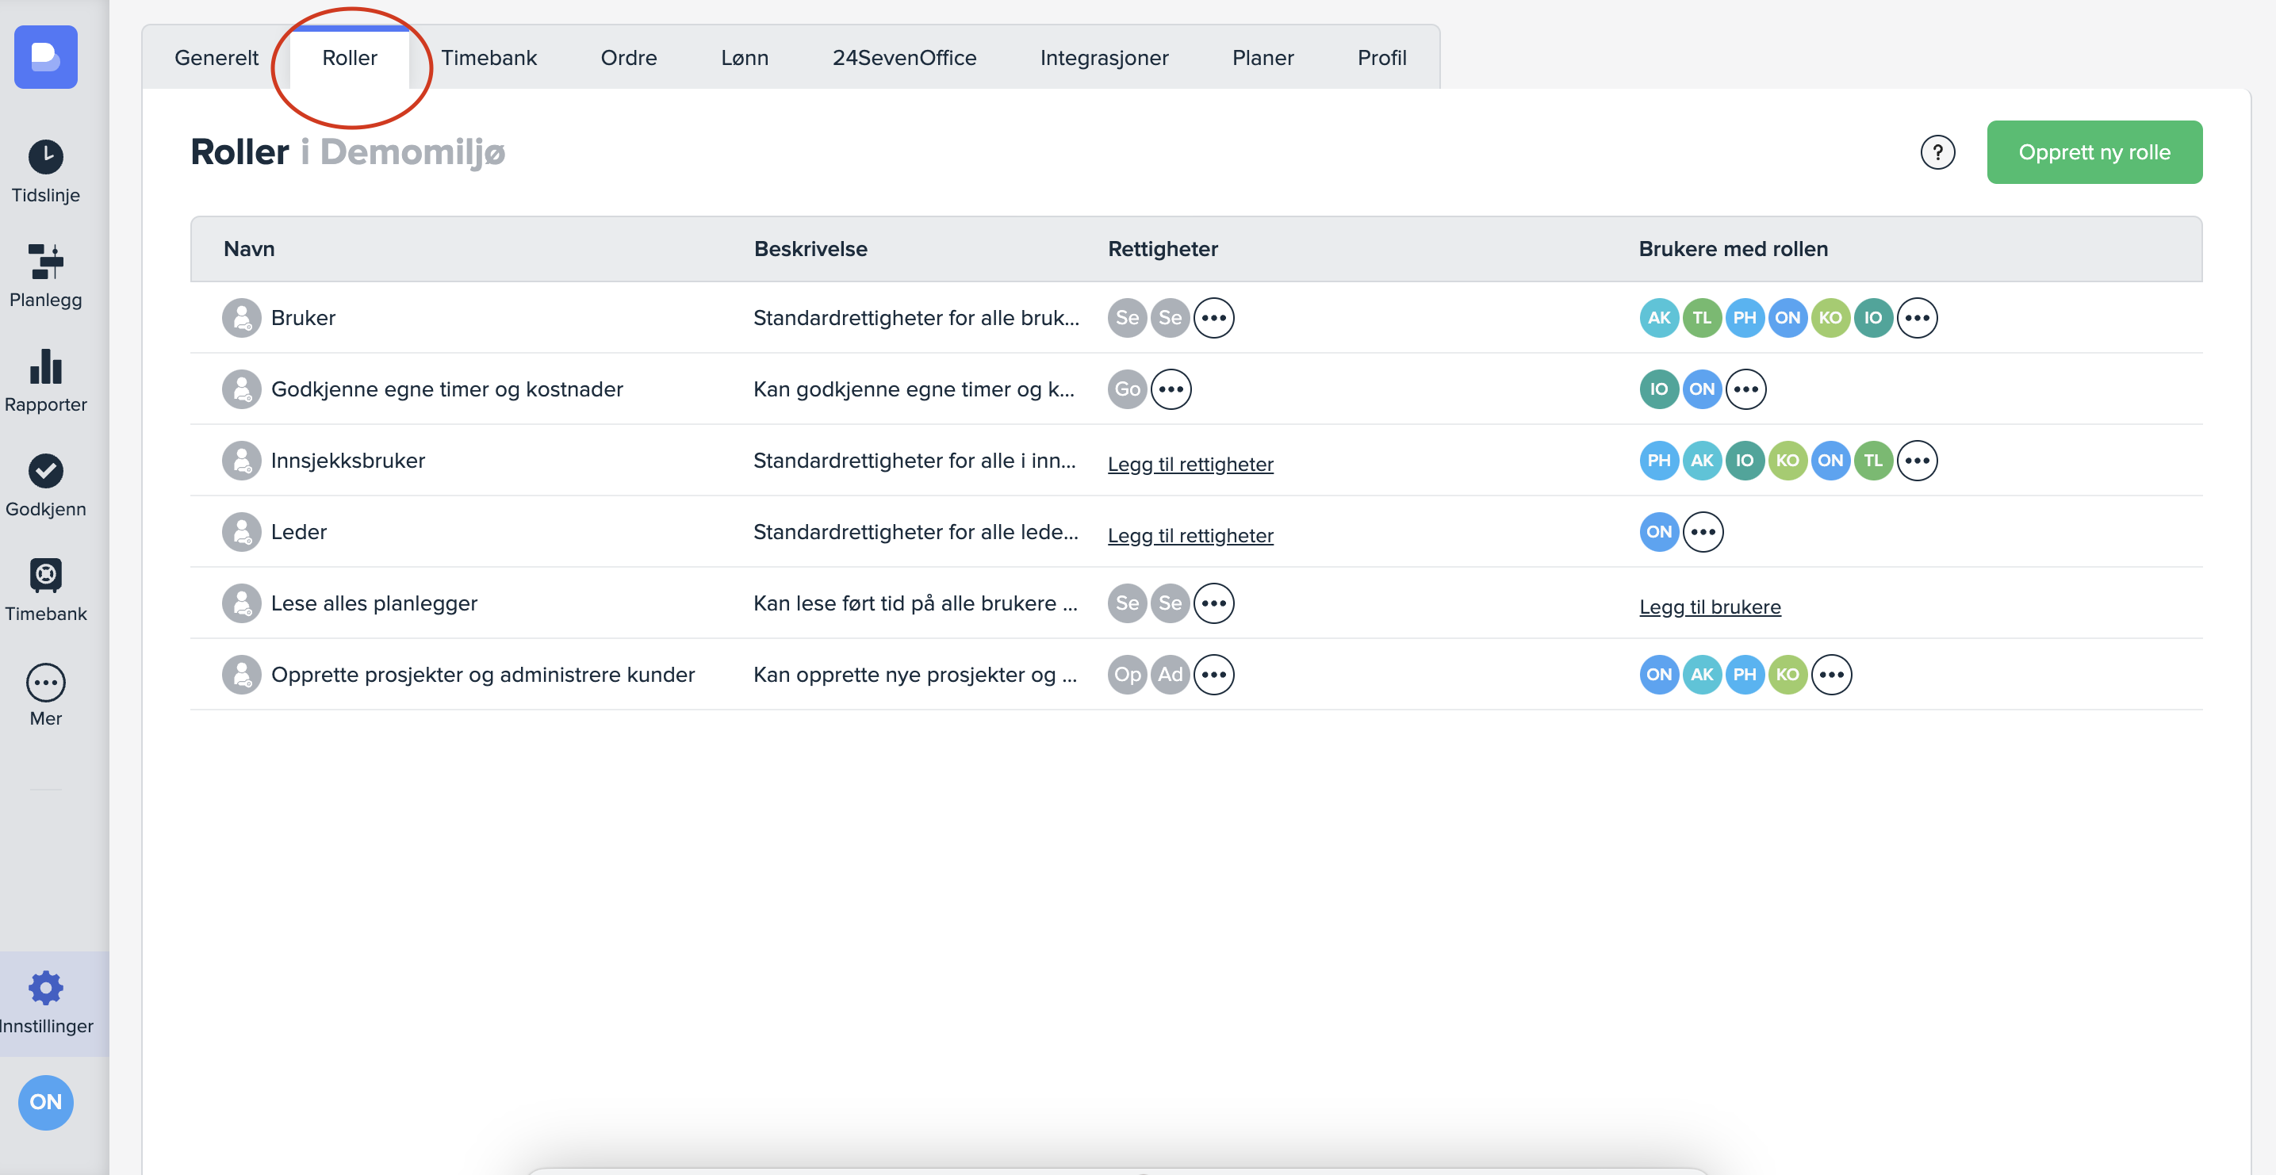Image resolution: width=2276 pixels, height=1175 pixels.
Task: Click Opprett ny rolle button
Action: pyautogui.click(x=2093, y=152)
